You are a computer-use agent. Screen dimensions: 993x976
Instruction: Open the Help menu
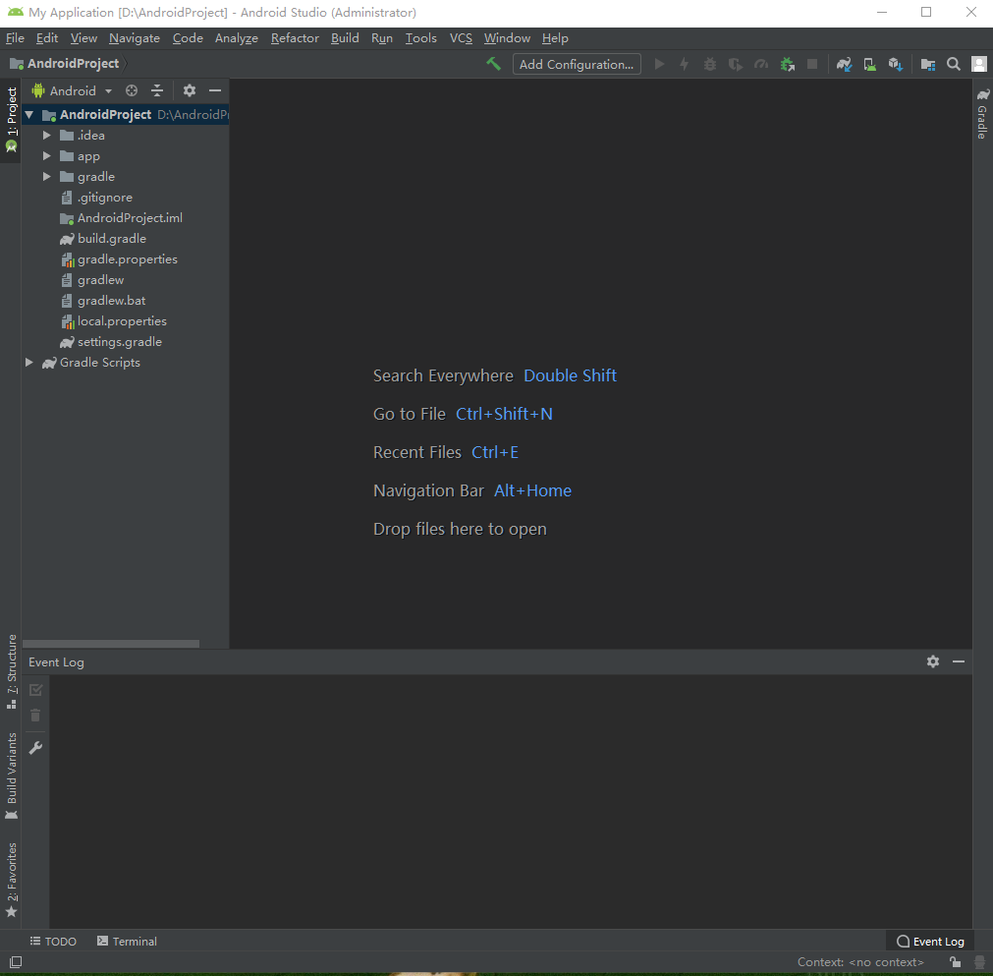tap(555, 38)
